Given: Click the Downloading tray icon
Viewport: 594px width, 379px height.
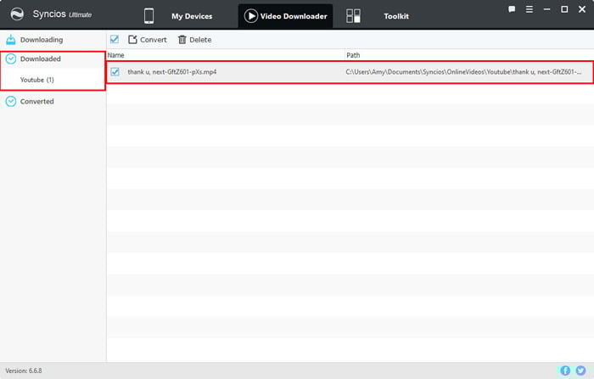Looking at the screenshot, I should tap(10, 39).
